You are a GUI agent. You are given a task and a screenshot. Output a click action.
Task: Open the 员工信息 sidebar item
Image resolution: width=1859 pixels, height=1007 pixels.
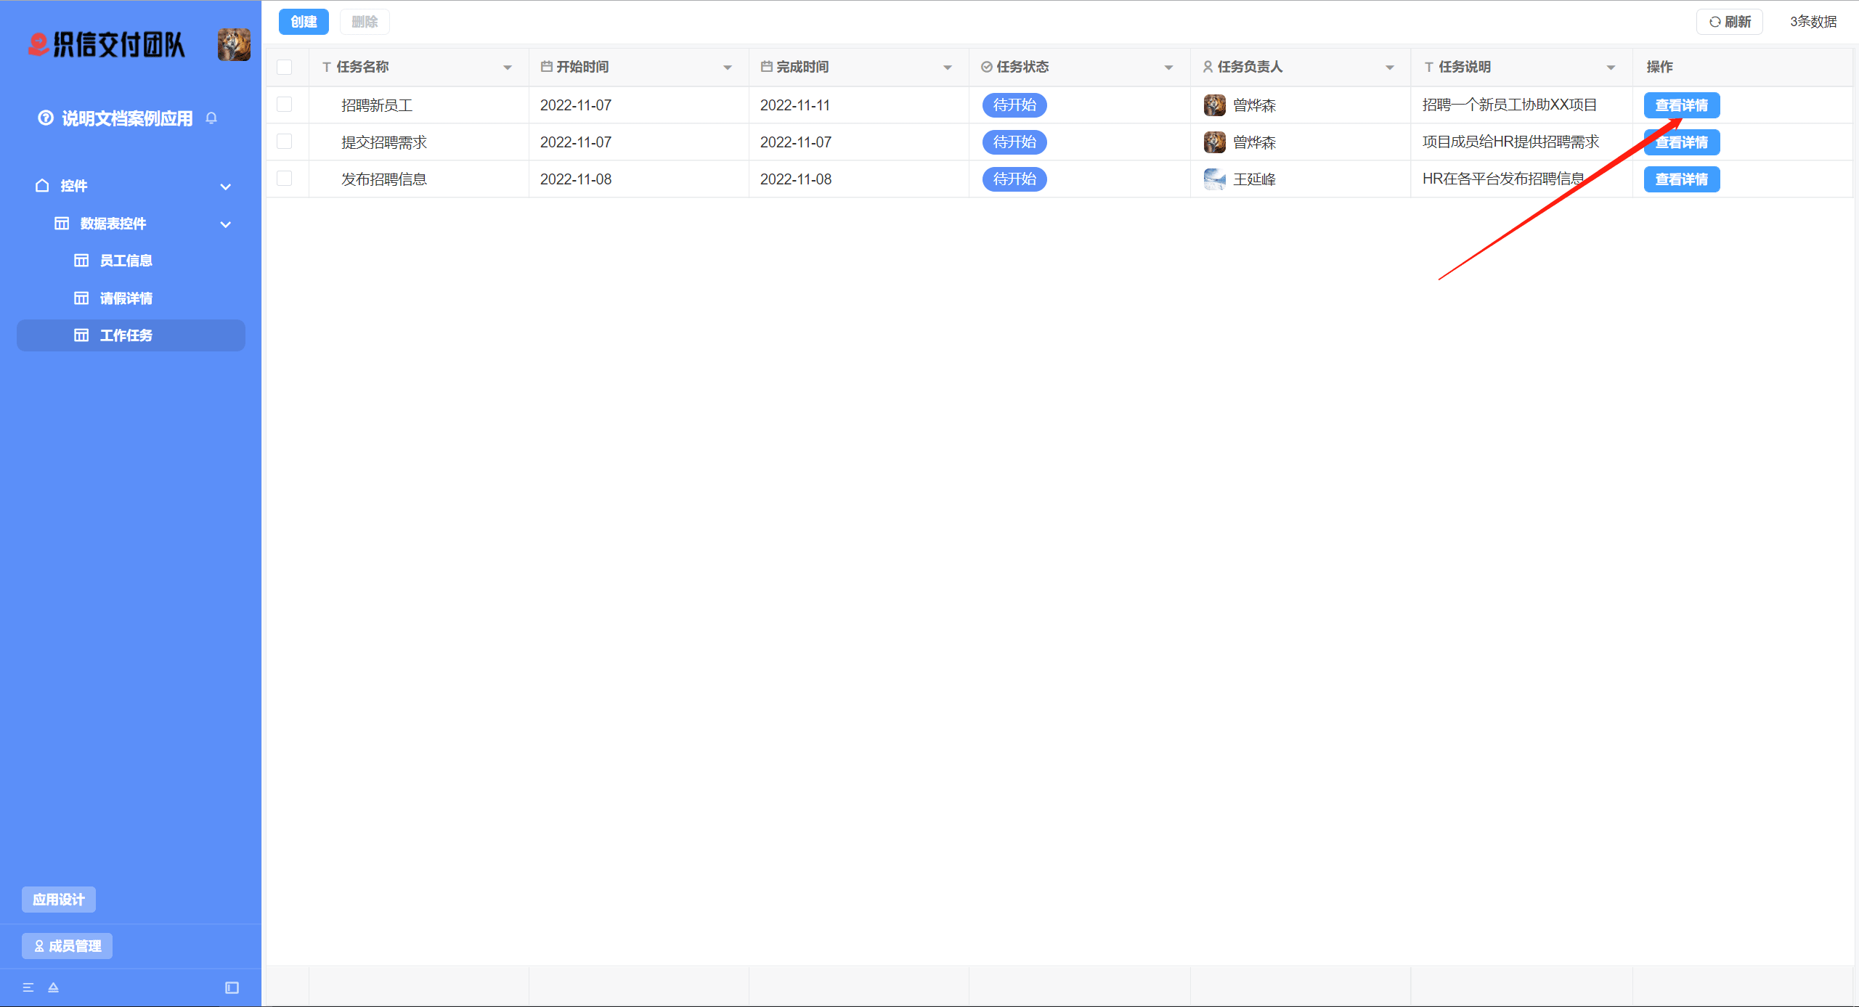[126, 261]
